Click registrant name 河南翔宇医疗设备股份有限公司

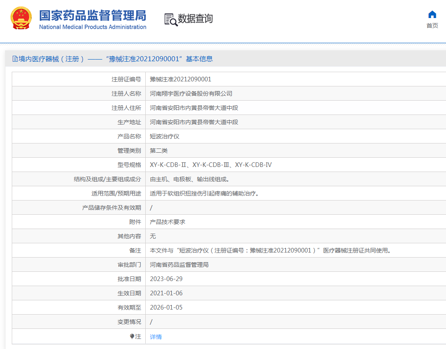pyautogui.click(x=191, y=94)
